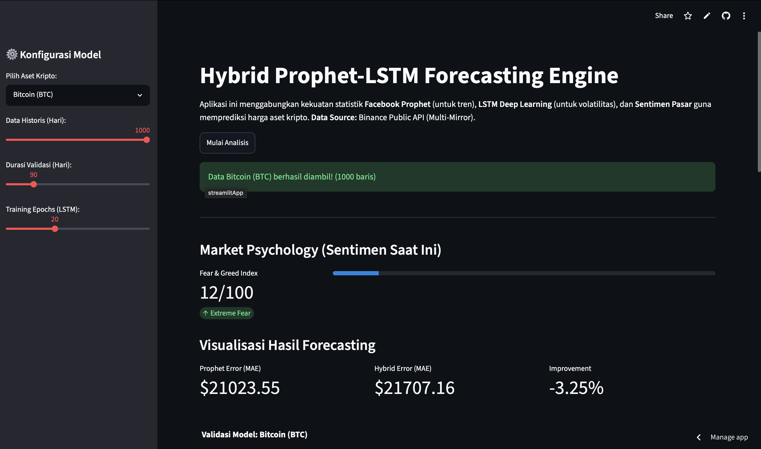Click the Prophet Error (MAE) label
The height and width of the screenshot is (449, 761).
(230, 369)
